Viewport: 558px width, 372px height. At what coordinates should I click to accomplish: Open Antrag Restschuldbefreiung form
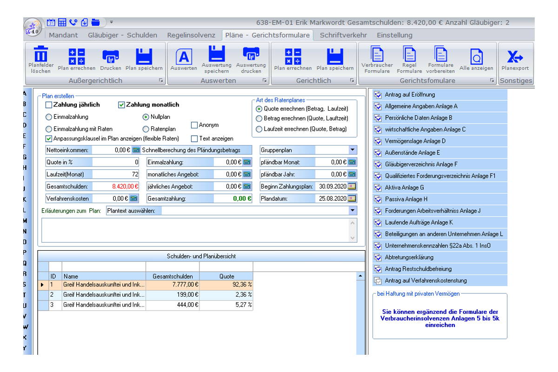[x=440, y=269]
